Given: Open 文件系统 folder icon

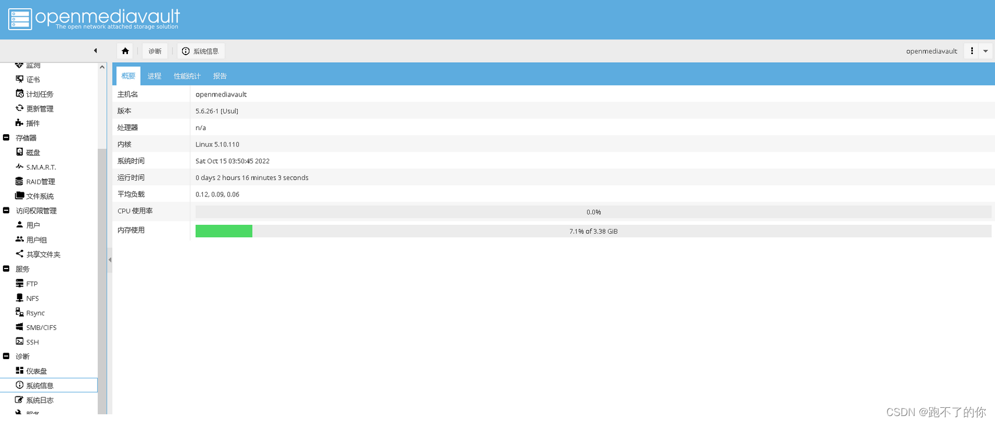Looking at the screenshot, I should pos(19,196).
